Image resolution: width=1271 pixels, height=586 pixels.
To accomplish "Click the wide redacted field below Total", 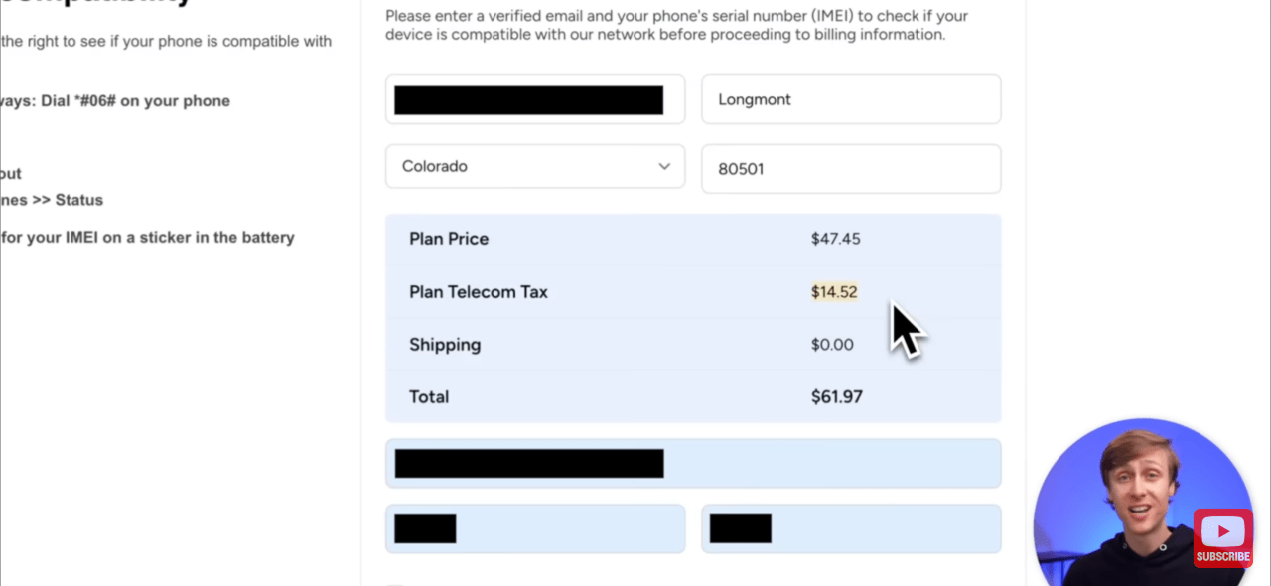I will [693, 464].
